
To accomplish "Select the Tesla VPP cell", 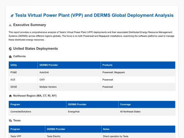I will [x=27, y=136].
